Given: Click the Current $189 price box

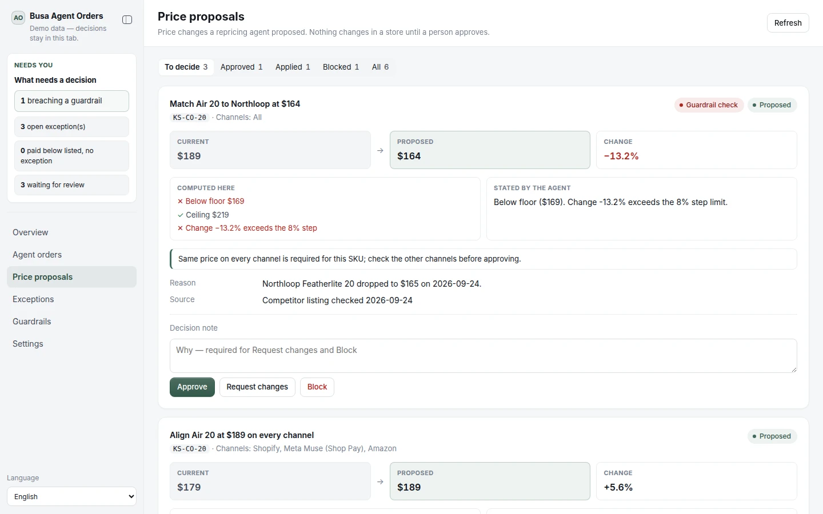Looking at the screenshot, I should pyautogui.click(x=270, y=150).
